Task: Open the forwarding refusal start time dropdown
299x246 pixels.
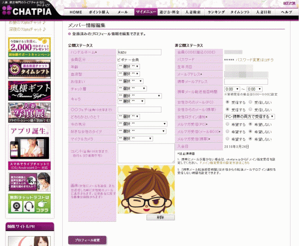Action: coord(232,89)
